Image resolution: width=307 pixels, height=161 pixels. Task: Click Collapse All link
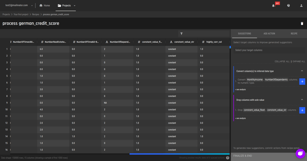pos(282,62)
